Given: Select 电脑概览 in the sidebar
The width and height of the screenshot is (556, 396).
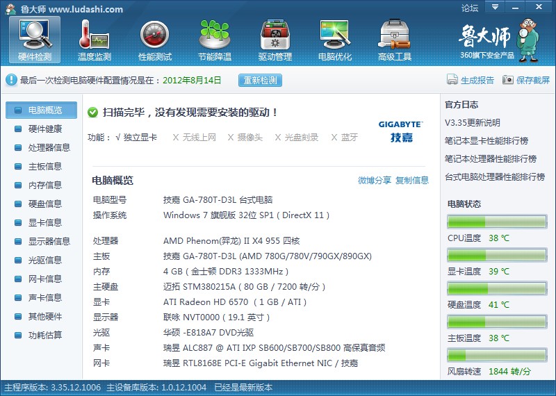Looking at the screenshot, I should 41,110.
